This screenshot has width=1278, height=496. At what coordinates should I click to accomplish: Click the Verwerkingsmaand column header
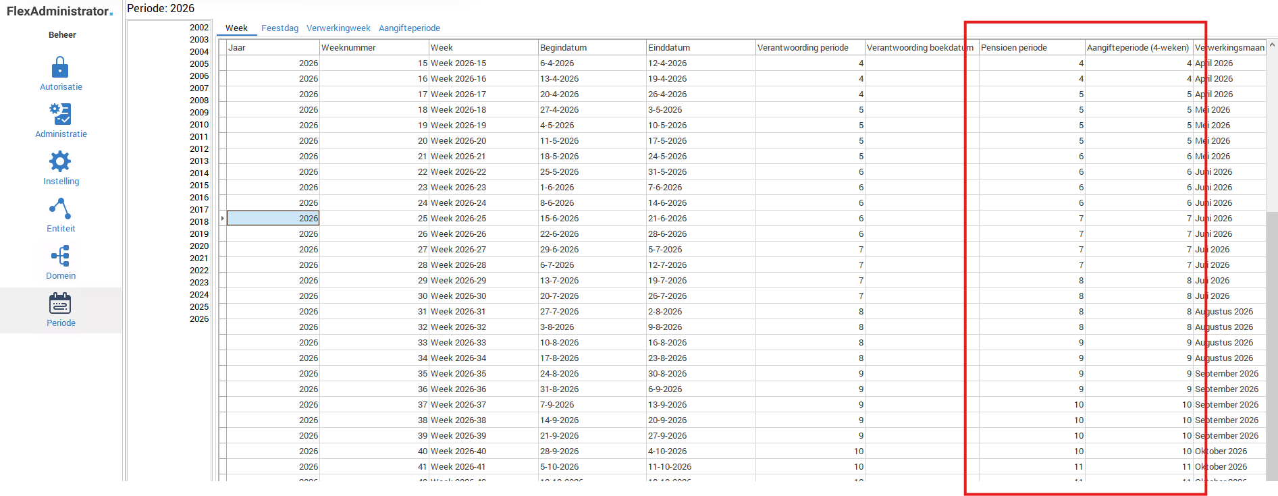pos(1229,47)
